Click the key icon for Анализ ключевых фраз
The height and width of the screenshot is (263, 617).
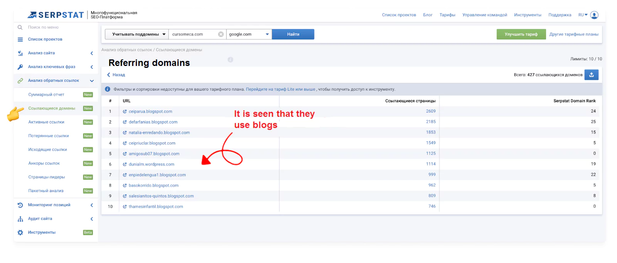tap(20, 67)
